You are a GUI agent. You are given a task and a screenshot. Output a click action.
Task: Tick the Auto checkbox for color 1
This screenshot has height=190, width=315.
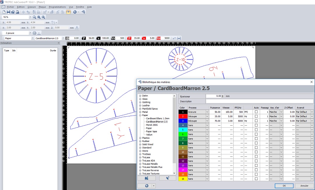(256, 112)
